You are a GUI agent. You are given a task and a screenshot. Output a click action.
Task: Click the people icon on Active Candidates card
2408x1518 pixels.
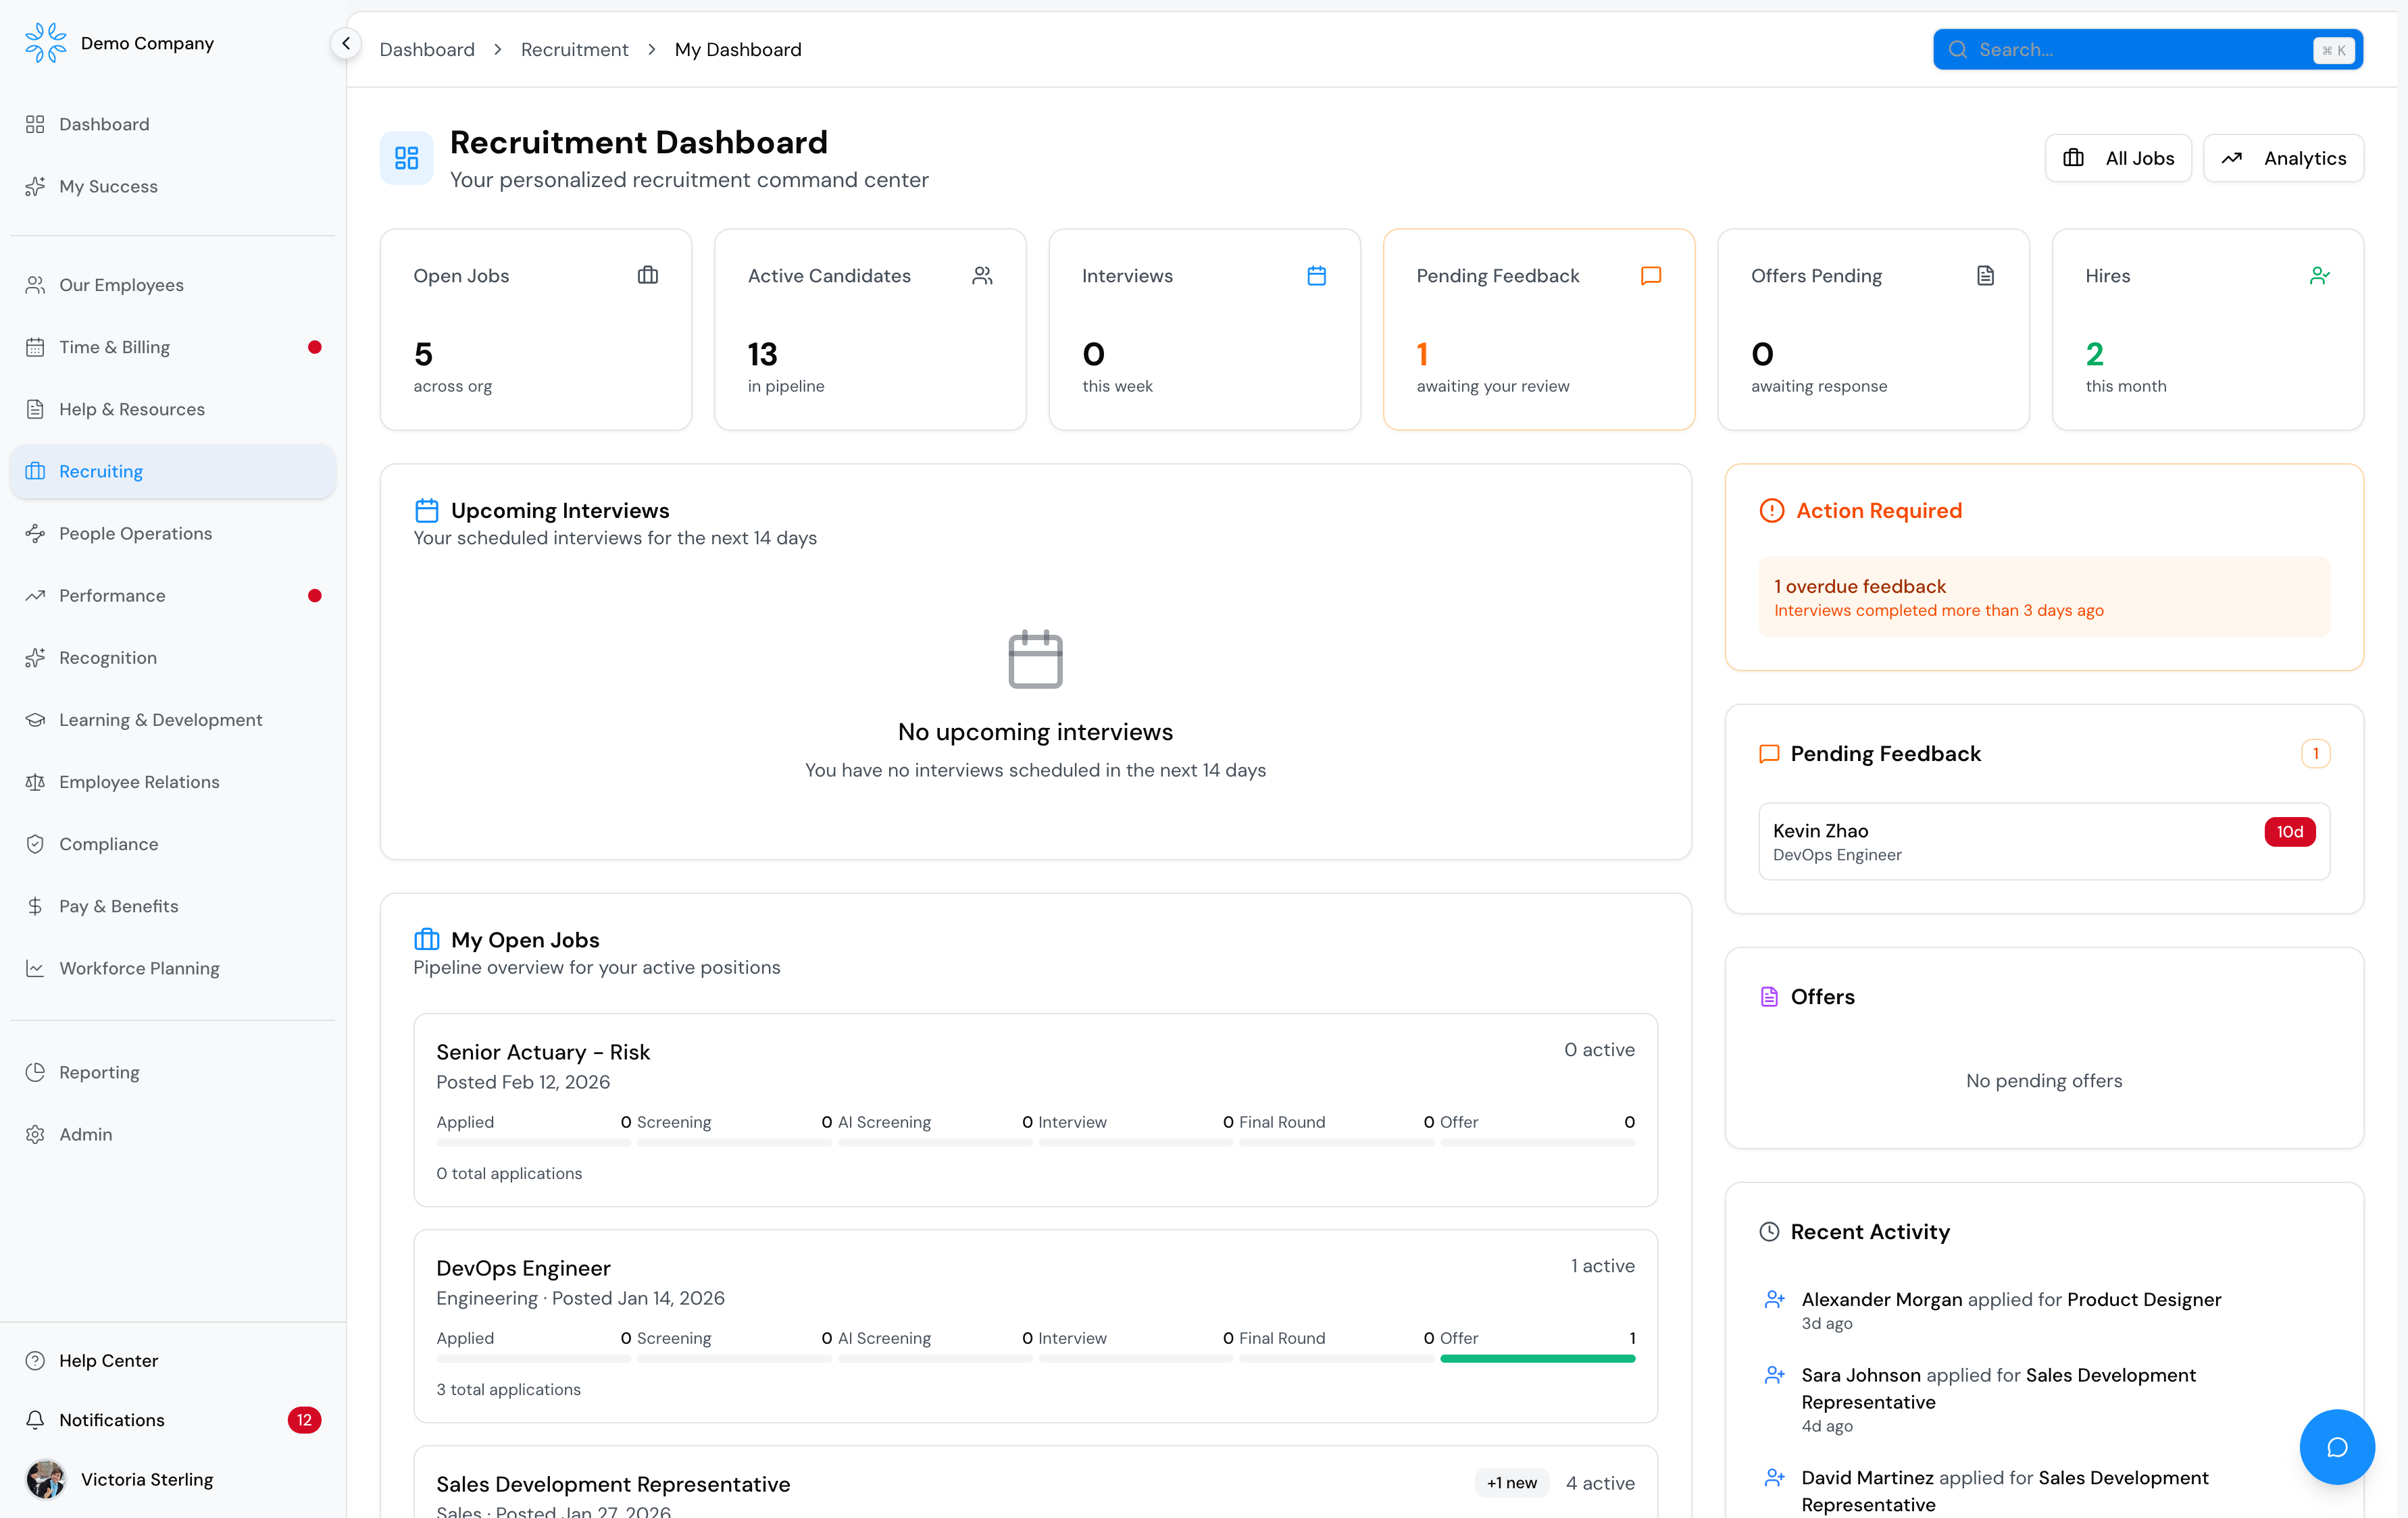pyautogui.click(x=983, y=275)
